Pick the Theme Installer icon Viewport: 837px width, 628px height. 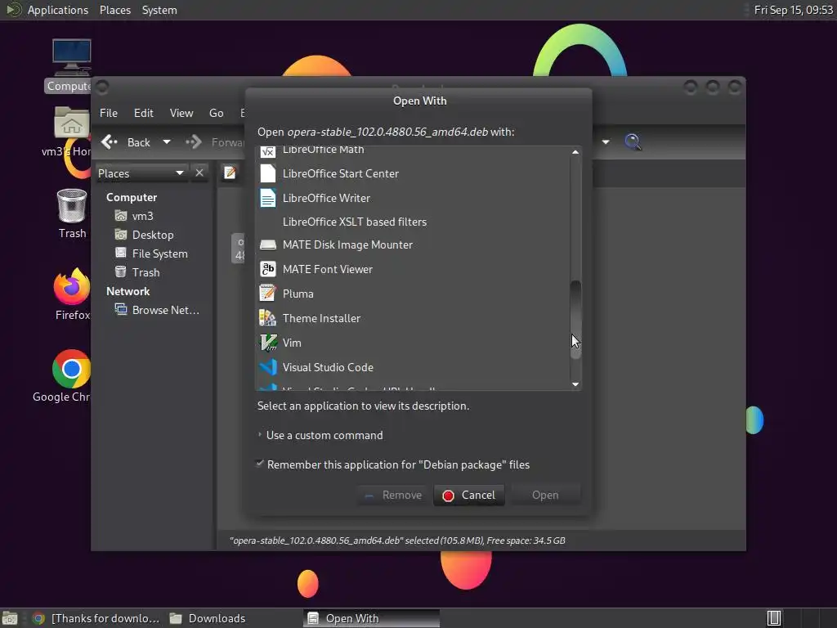tap(267, 318)
